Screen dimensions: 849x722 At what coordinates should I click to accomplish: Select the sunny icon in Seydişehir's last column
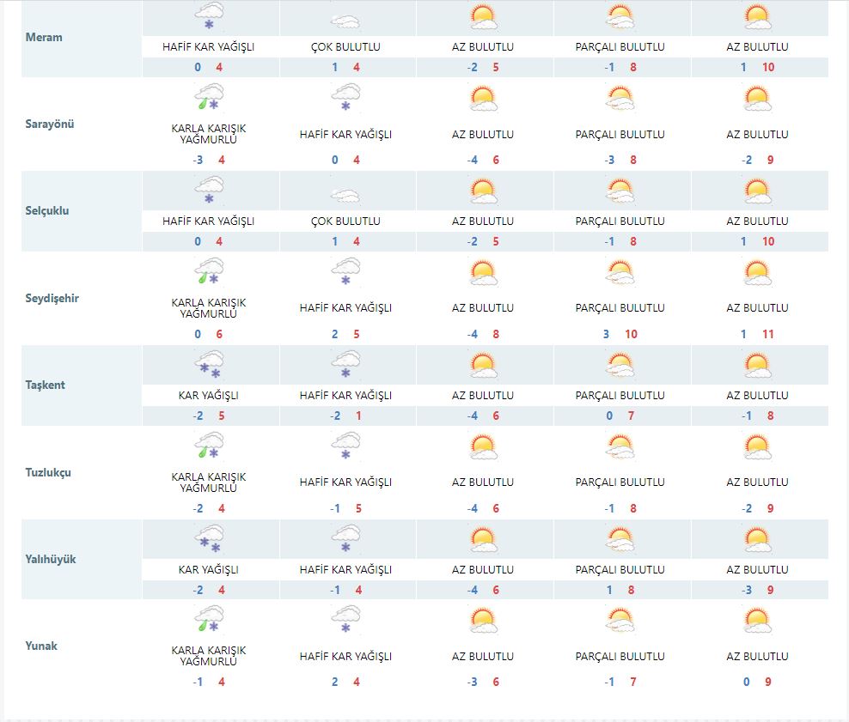click(x=758, y=272)
